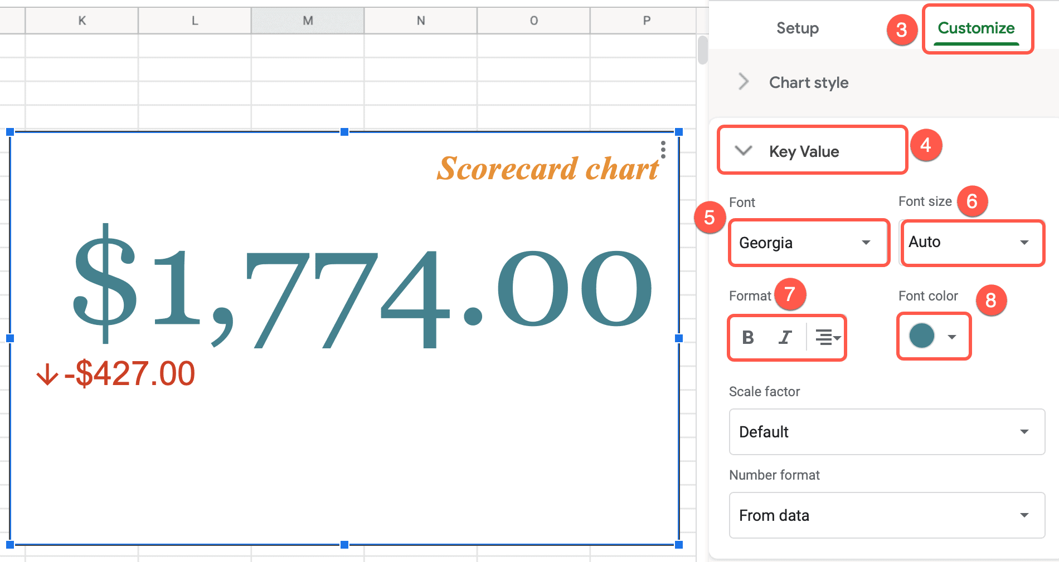
Task: Open the chart's three-dot options menu
Action: pos(663,149)
